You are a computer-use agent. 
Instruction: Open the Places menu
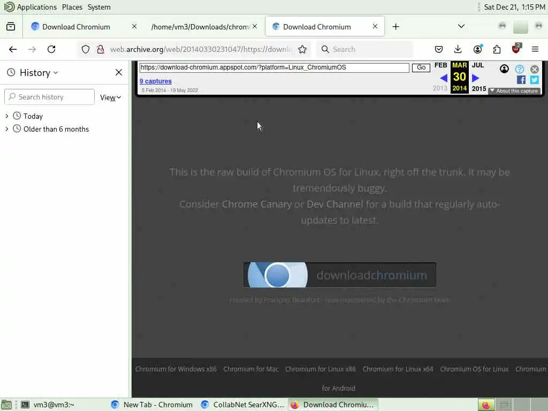[x=72, y=7]
